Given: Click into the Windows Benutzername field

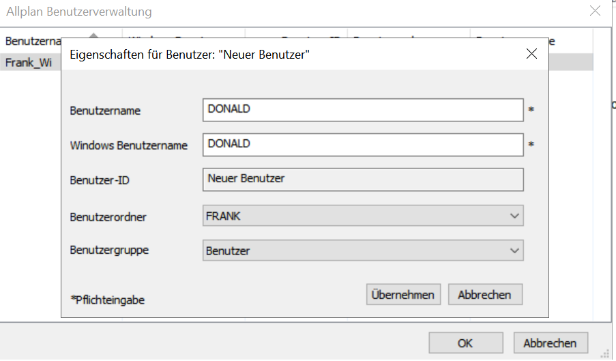Looking at the screenshot, I should tap(363, 145).
